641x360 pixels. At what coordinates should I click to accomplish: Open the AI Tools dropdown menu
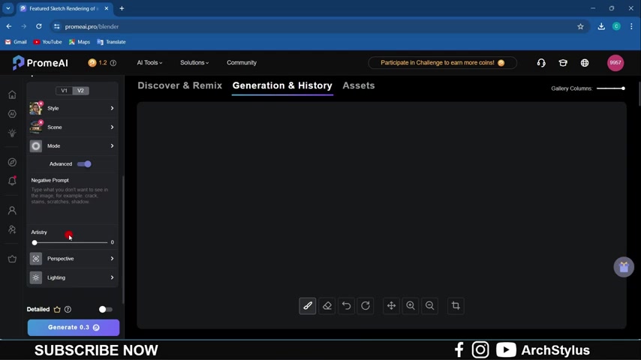pyautogui.click(x=149, y=63)
